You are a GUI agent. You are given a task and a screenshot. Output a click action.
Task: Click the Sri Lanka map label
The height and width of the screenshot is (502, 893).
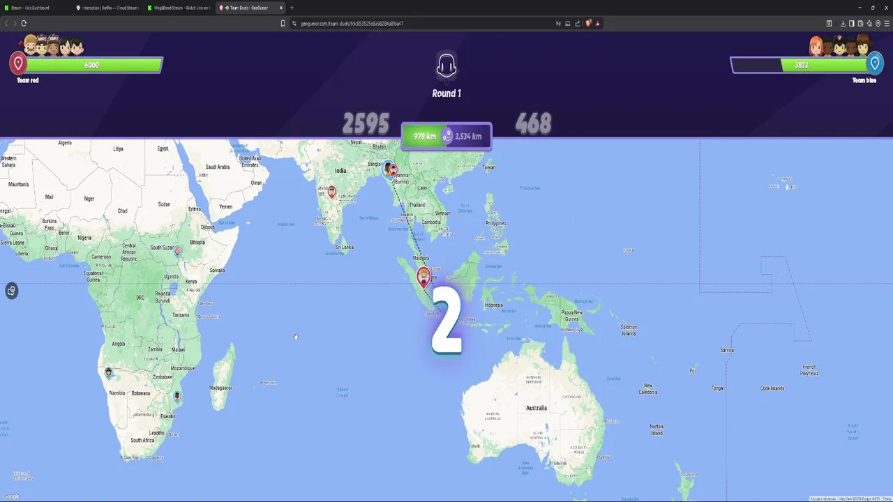pyautogui.click(x=343, y=247)
